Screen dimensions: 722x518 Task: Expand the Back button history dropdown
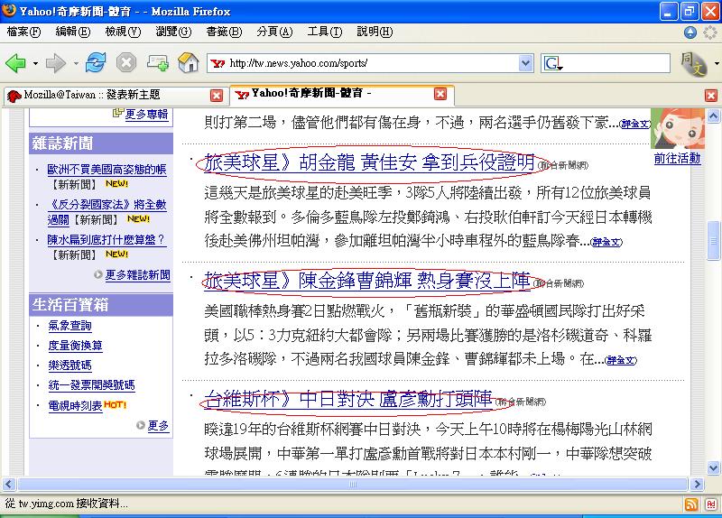click(x=35, y=63)
